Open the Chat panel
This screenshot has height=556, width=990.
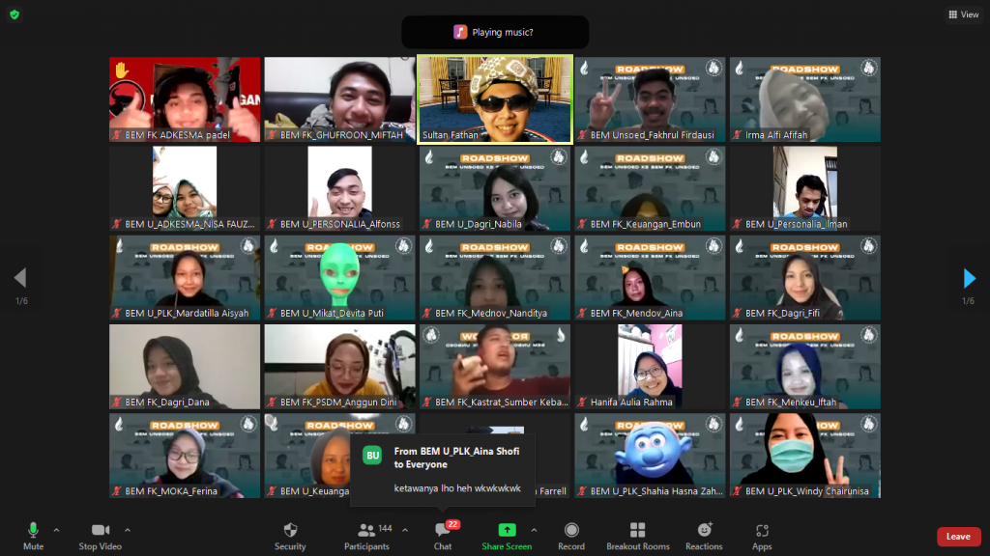(x=443, y=531)
